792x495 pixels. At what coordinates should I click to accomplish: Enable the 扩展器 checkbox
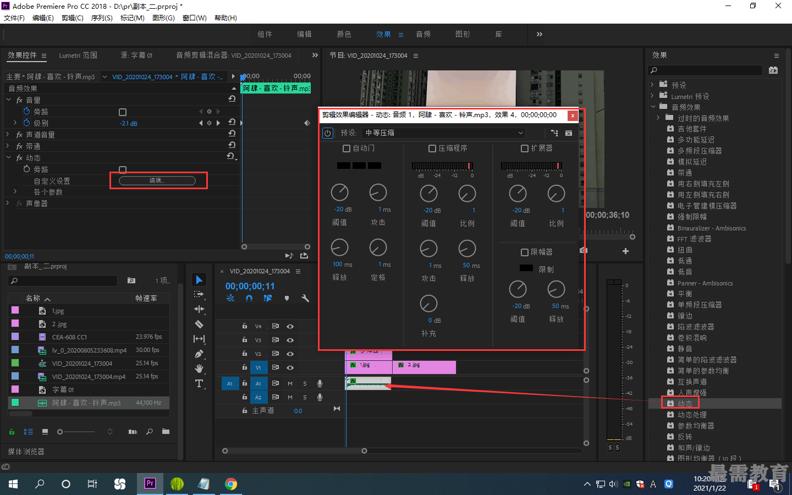tap(525, 148)
